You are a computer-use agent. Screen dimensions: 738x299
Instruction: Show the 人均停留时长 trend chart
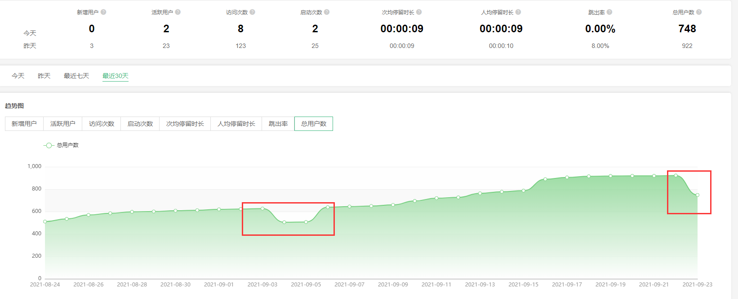pyautogui.click(x=236, y=124)
